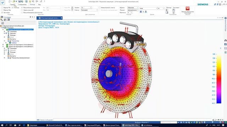The height and width of the screenshot is (127, 227).
Task: Close the Нестационарный теплообмен document tab
Action: tap(61, 18)
